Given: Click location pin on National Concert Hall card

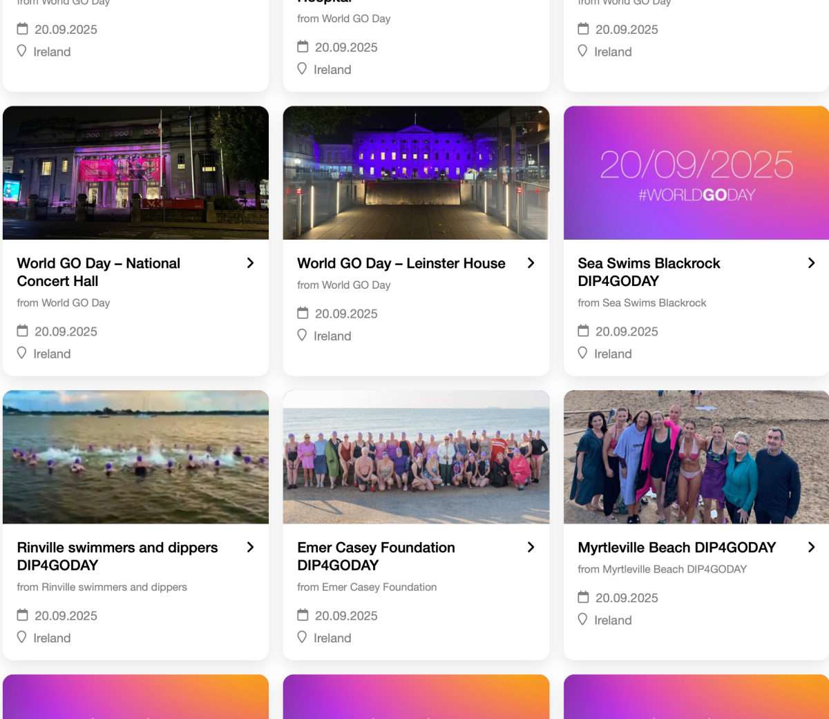Looking at the screenshot, I should pos(22,353).
